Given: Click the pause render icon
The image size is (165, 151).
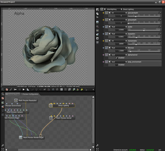Looking at the screenshot, I should (19, 90).
